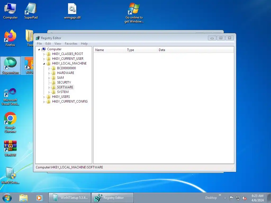The image size is (271, 203).
Task: Select the SECURITY key
Action: [x=64, y=82]
